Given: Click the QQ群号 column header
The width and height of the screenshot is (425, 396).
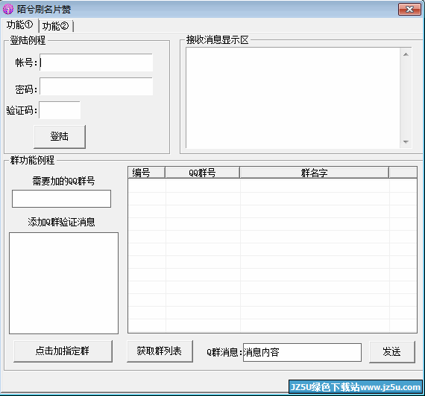Looking at the screenshot, I should tap(203, 173).
